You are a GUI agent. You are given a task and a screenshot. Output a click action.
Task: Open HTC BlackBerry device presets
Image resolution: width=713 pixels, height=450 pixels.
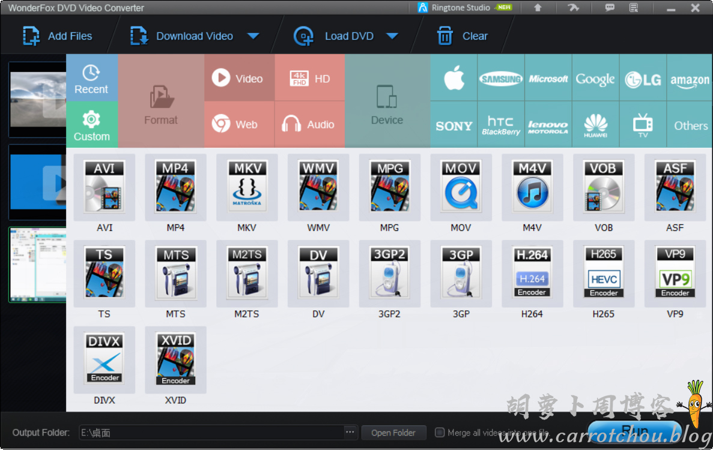pos(501,124)
